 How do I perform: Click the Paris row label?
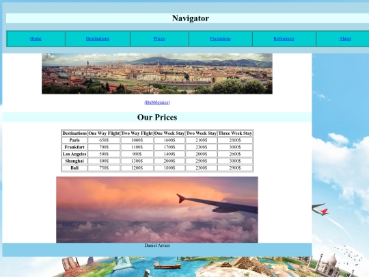coord(74,140)
